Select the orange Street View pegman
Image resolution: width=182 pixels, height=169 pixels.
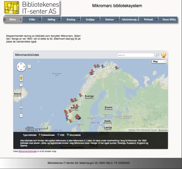point(21,78)
